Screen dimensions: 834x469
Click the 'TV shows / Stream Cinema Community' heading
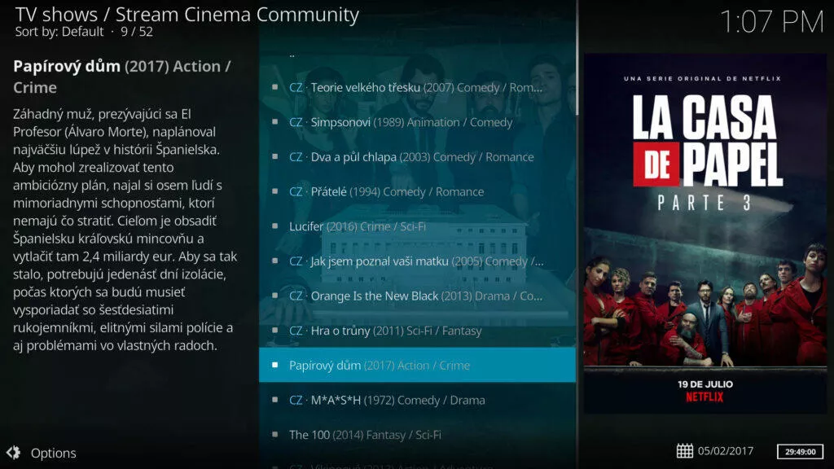[x=187, y=15]
